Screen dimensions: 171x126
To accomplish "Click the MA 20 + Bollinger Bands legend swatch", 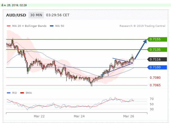I will click(x=9, y=26).
